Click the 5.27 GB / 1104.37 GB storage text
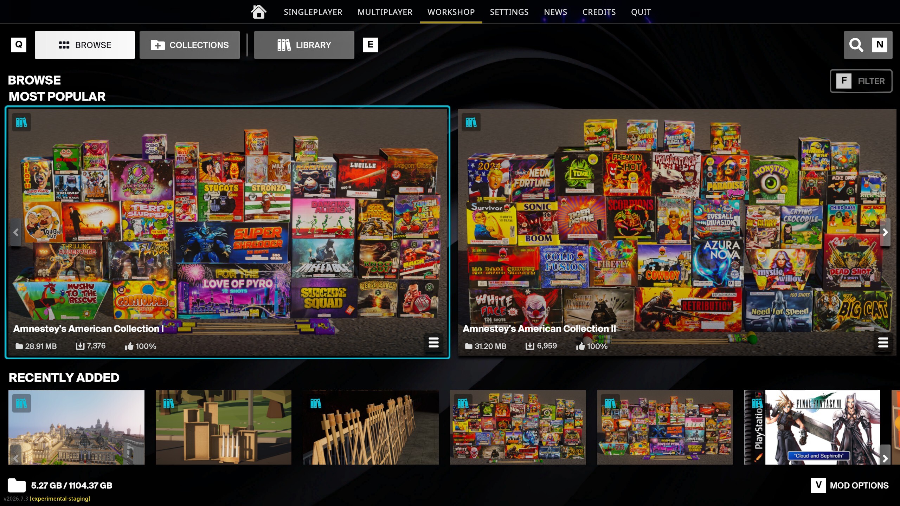The width and height of the screenshot is (900, 506). click(x=72, y=486)
